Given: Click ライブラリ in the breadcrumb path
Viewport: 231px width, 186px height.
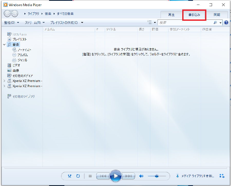Looking at the screenshot, I should [x=33, y=14].
